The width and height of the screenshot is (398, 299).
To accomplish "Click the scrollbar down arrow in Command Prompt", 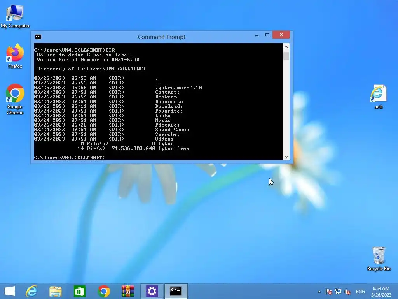I will click(x=286, y=157).
